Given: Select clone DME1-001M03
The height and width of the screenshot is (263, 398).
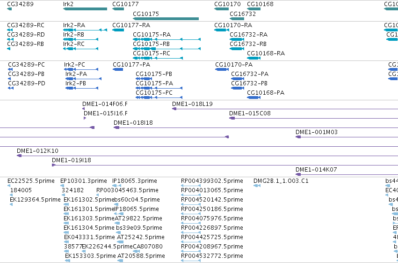Looking at the screenshot, I should [347, 137].
